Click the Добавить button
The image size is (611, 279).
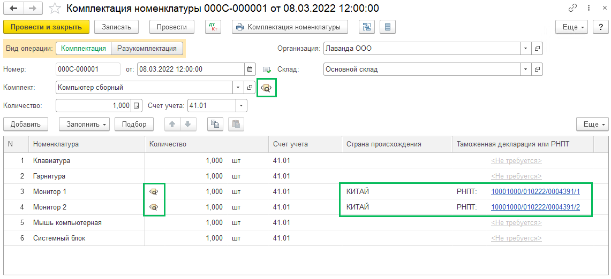(x=25, y=124)
